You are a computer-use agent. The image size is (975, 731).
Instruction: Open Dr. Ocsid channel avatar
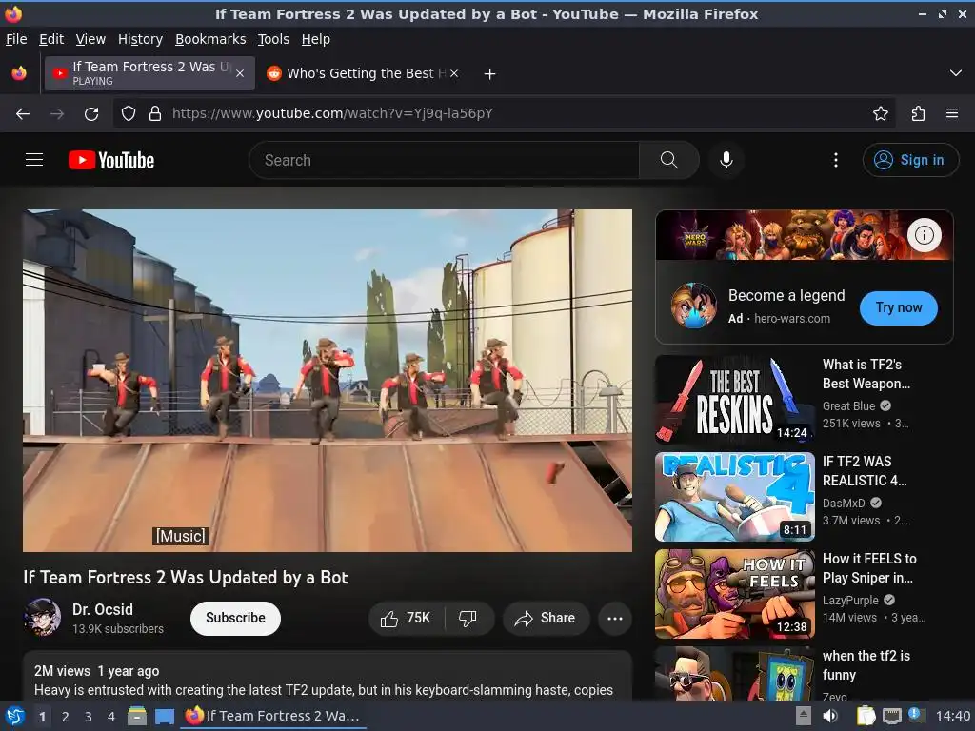tap(42, 617)
